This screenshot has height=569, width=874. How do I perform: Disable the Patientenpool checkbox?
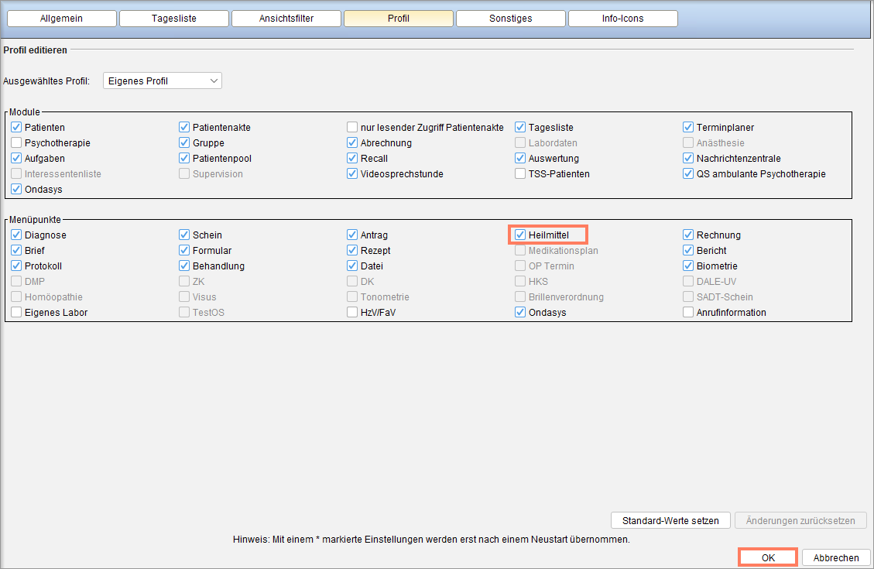click(x=184, y=158)
